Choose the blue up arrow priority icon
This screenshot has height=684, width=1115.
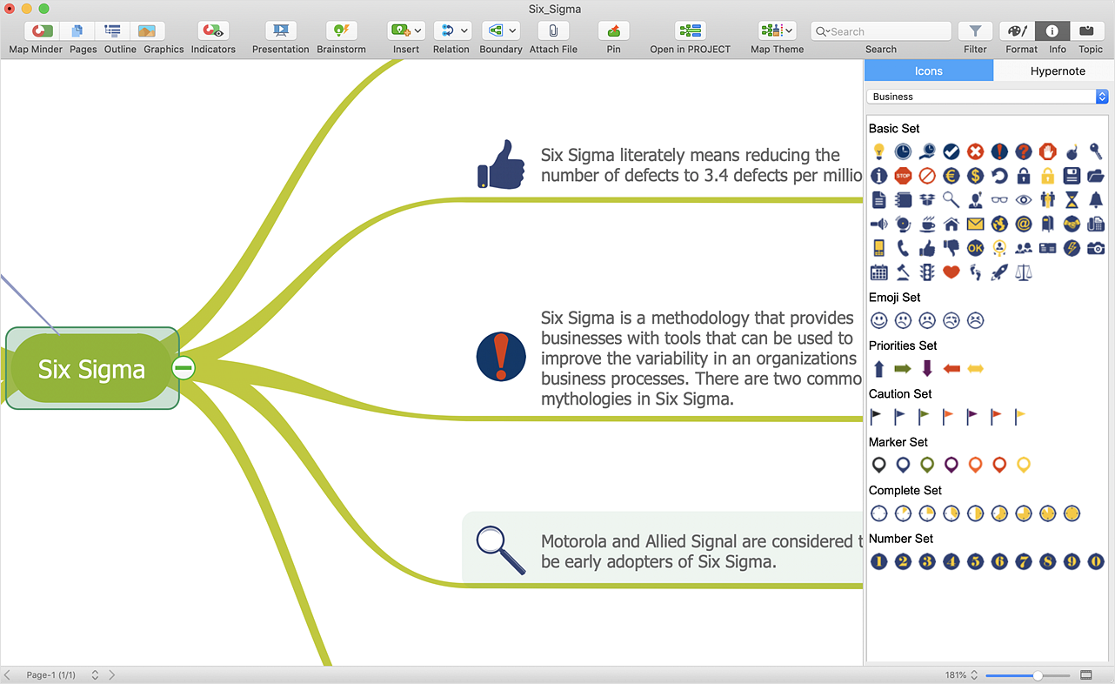(878, 369)
